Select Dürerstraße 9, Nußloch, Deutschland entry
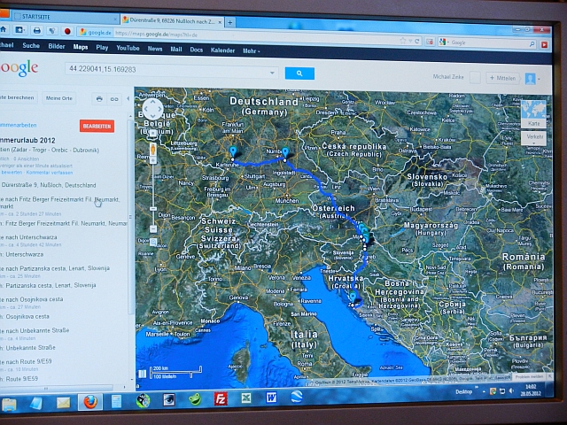This screenshot has height=425, width=567. pyautogui.click(x=49, y=185)
